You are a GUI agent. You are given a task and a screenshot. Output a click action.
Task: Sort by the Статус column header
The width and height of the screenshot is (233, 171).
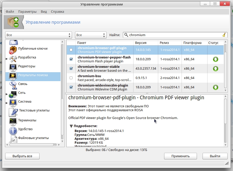215,43
